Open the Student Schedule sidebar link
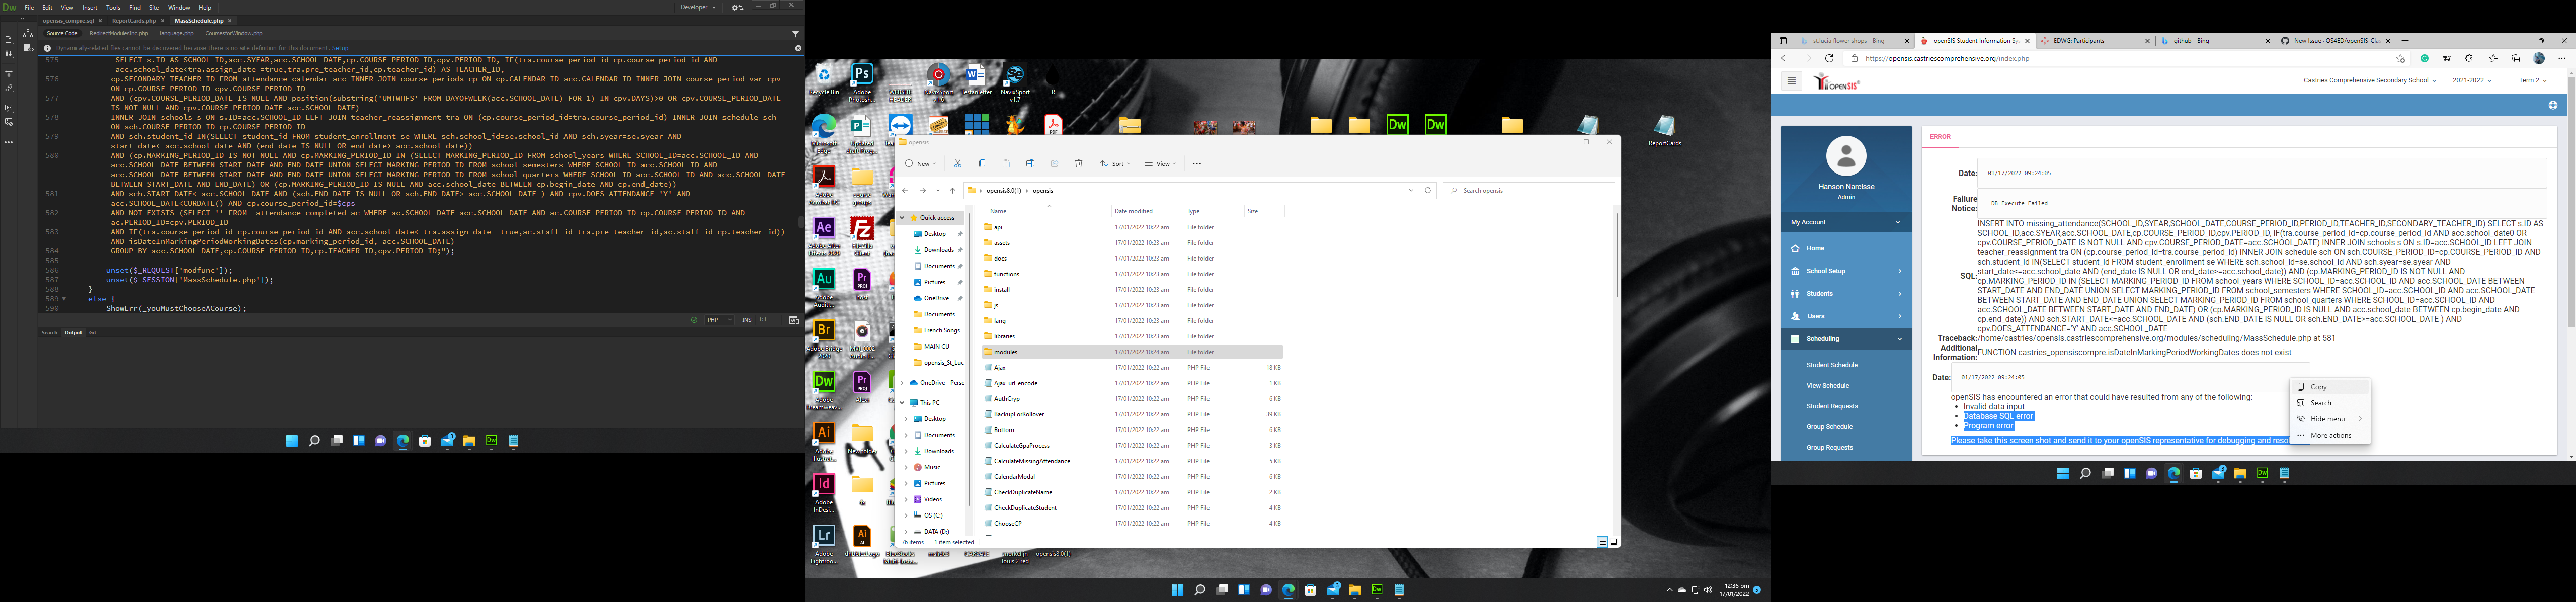 tap(1831, 365)
